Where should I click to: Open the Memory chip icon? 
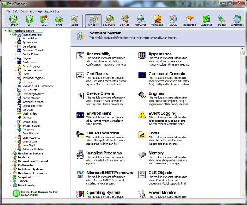click(x=142, y=154)
